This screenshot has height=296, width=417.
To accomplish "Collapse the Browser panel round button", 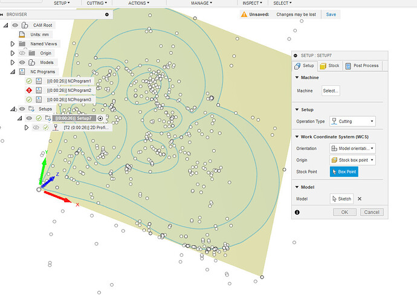I will click(107, 14).
